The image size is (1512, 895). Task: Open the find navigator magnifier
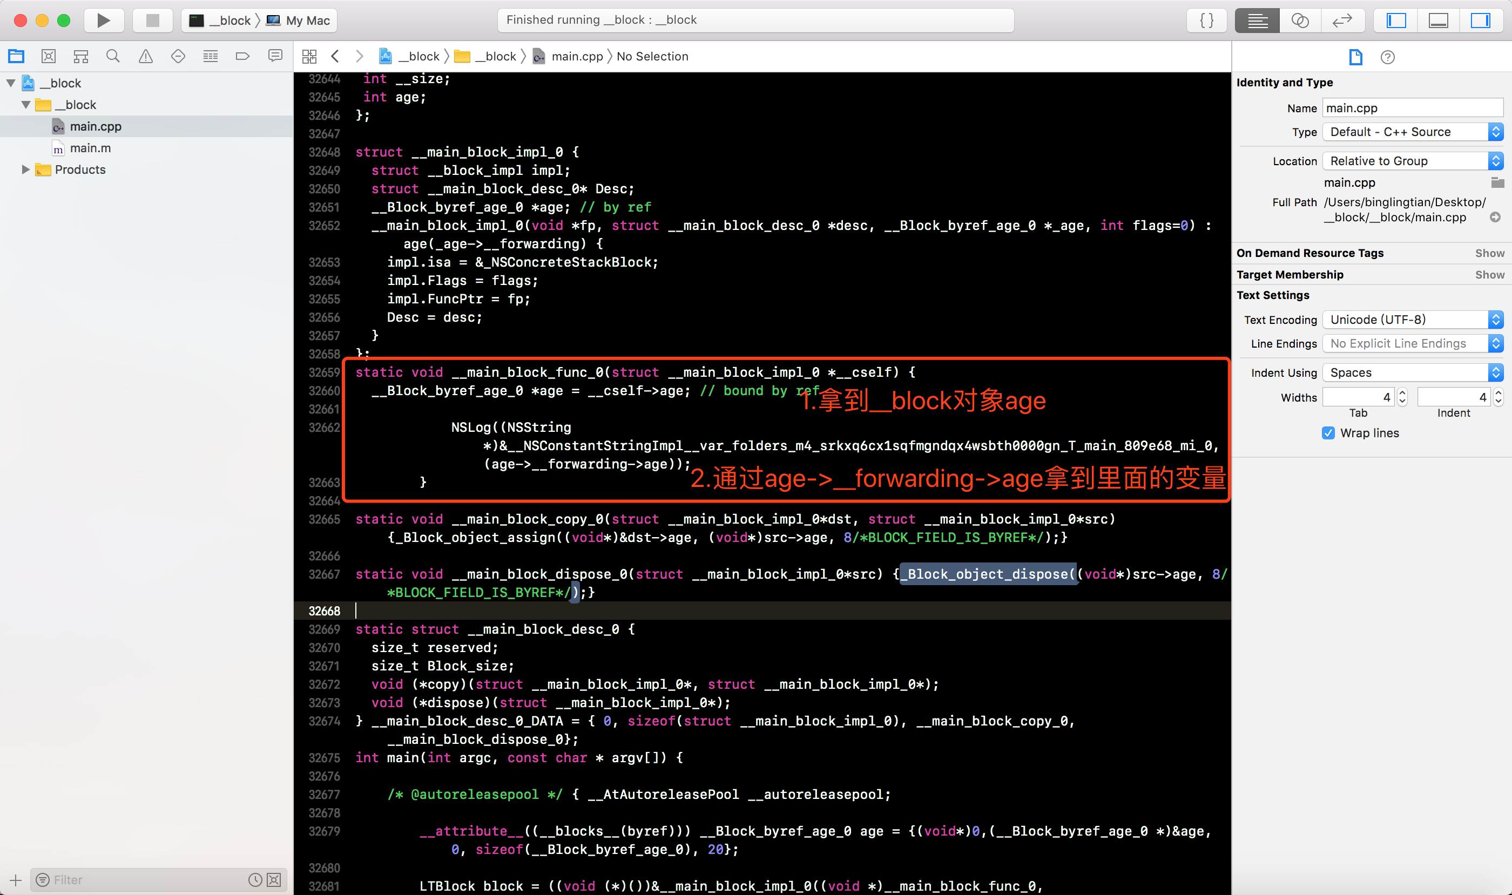[x=113, y=56]
